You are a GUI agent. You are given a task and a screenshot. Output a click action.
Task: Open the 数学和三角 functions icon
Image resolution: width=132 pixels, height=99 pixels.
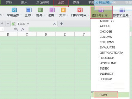(x=122, y=10)
